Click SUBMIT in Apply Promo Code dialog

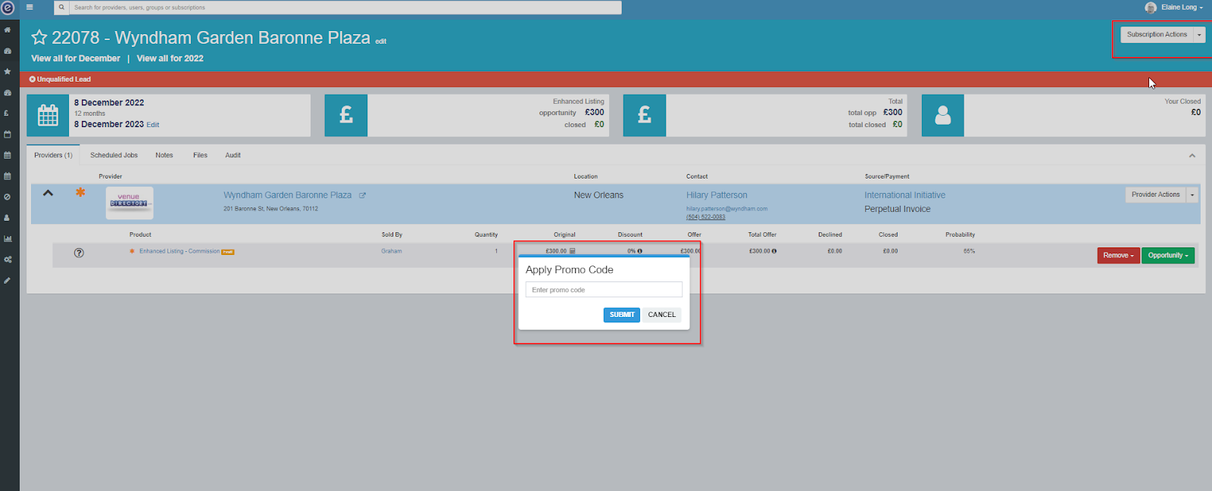(622, 315)
